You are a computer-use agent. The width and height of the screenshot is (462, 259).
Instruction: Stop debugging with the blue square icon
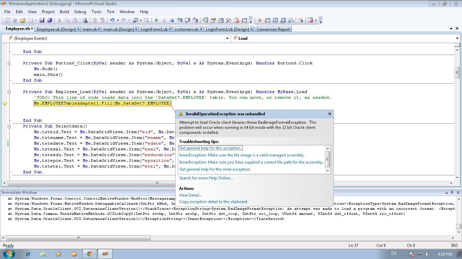pos(172,20)
